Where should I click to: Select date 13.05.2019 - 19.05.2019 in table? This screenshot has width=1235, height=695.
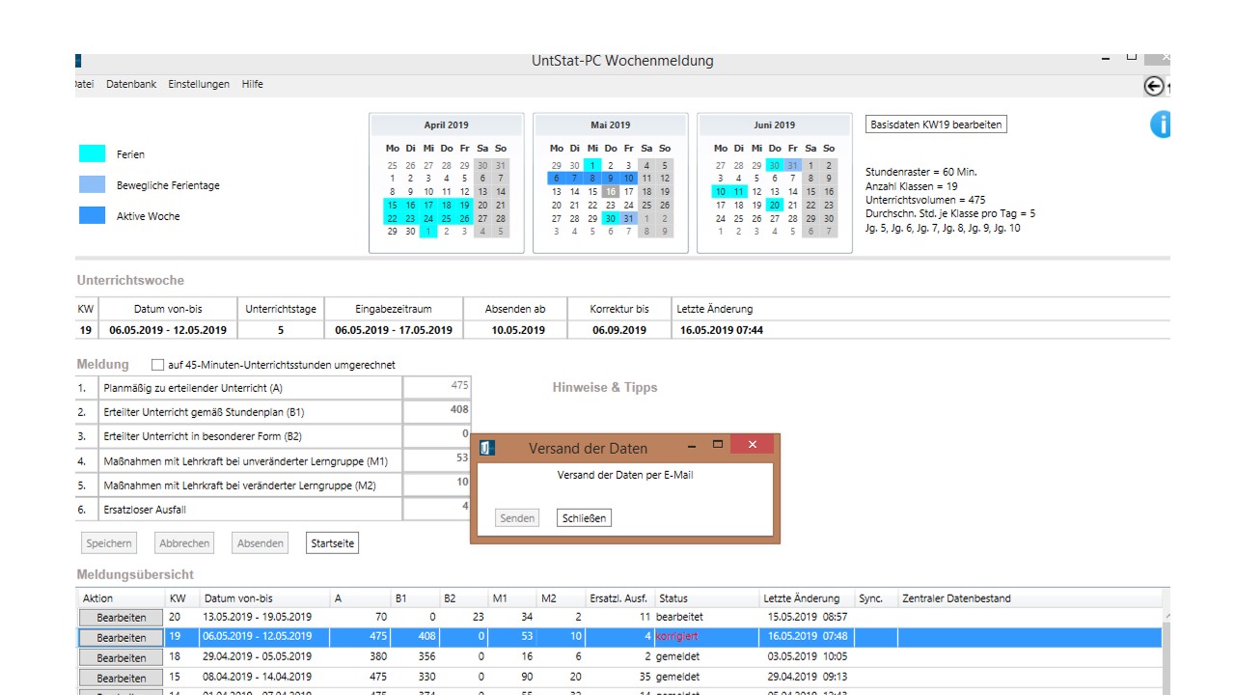point(258,617)
